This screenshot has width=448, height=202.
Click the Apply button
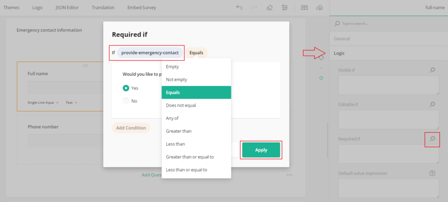[x=261, y=150]
